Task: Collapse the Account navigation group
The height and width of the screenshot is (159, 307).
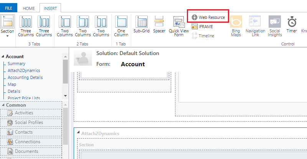Action: pos(3,57)
